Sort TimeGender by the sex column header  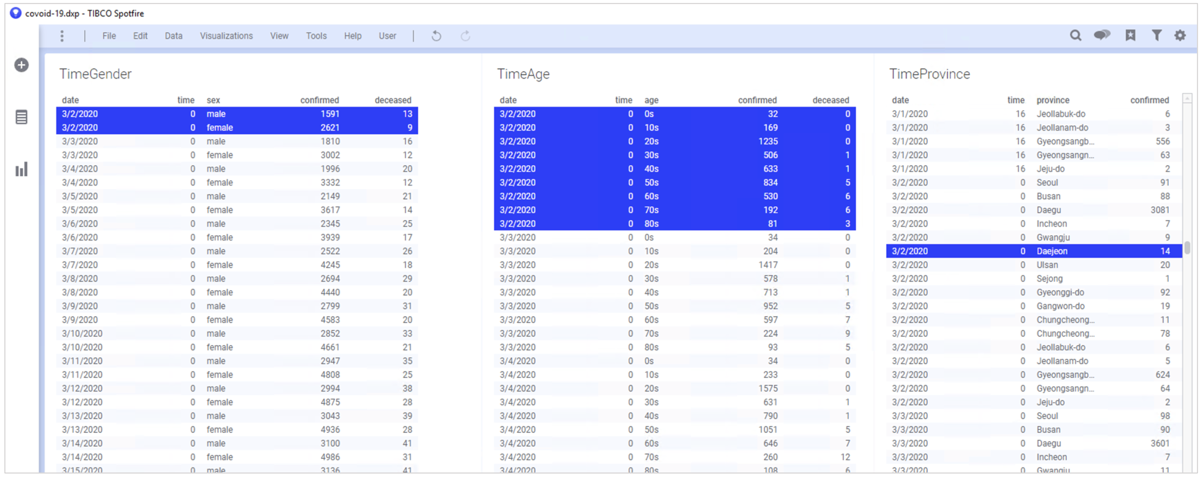point(213,100)
